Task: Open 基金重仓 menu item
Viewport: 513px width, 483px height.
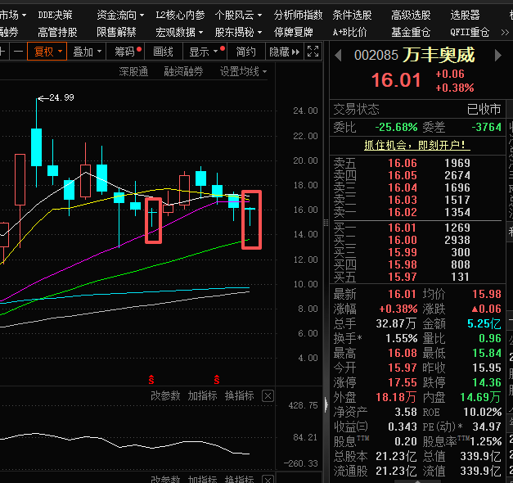Action: tap(411, 33)
